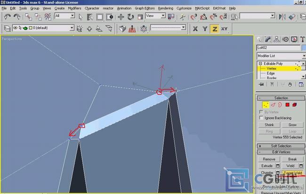
Task: Click the Object name field Loft02
Action: (x=278, y=47)
